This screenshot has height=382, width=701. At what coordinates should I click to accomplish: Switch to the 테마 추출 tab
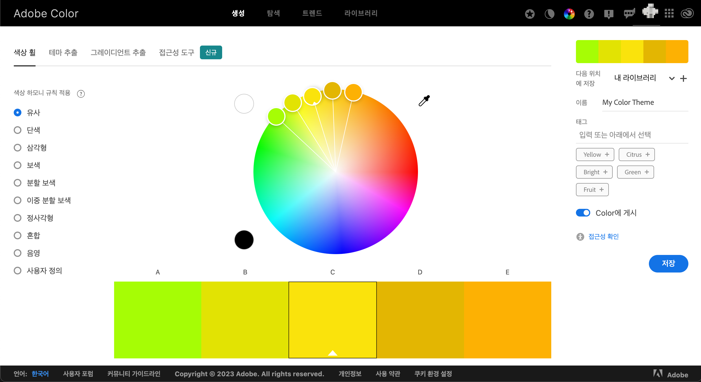click(63, 52)
